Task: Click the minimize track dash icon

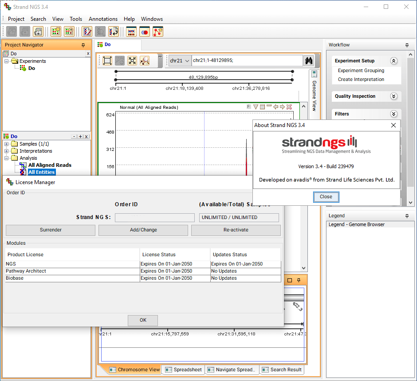Action: 269,106
